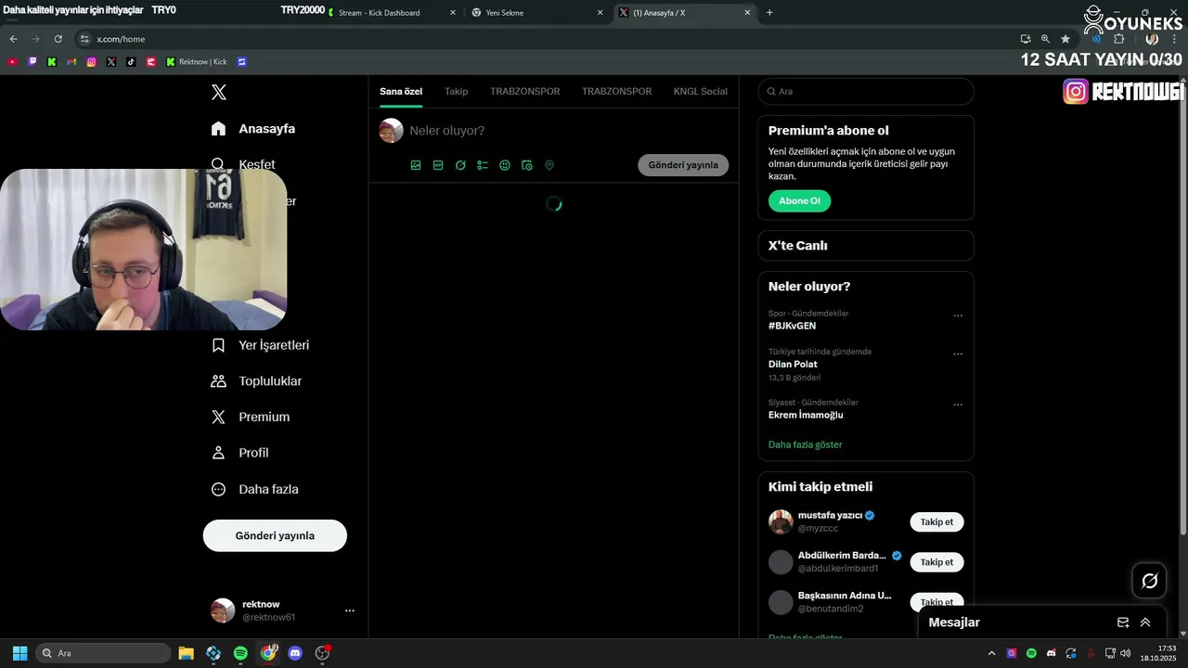
Task: Add image to post icon
Action: 416,165
